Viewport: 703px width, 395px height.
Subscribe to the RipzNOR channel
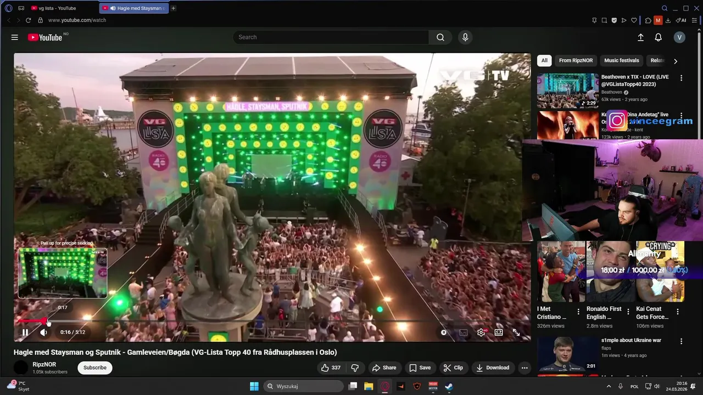point(95,368)
